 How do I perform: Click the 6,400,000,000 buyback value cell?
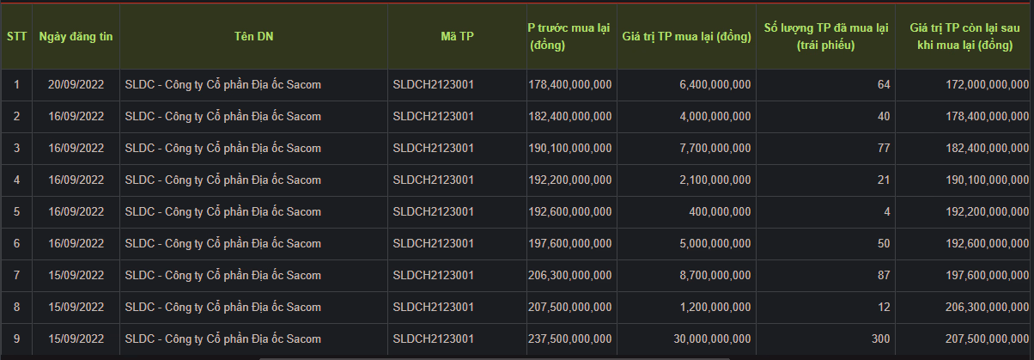click(715, 84)
